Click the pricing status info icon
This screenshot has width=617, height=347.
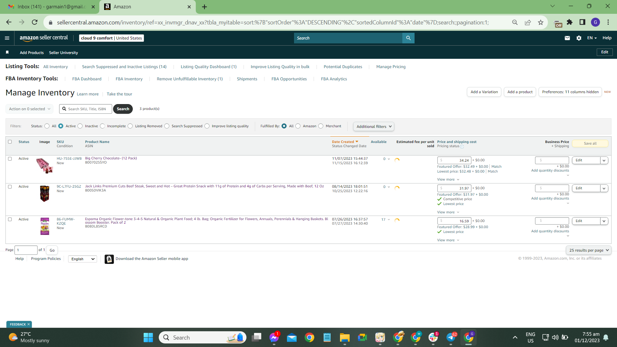coord(462,147)
